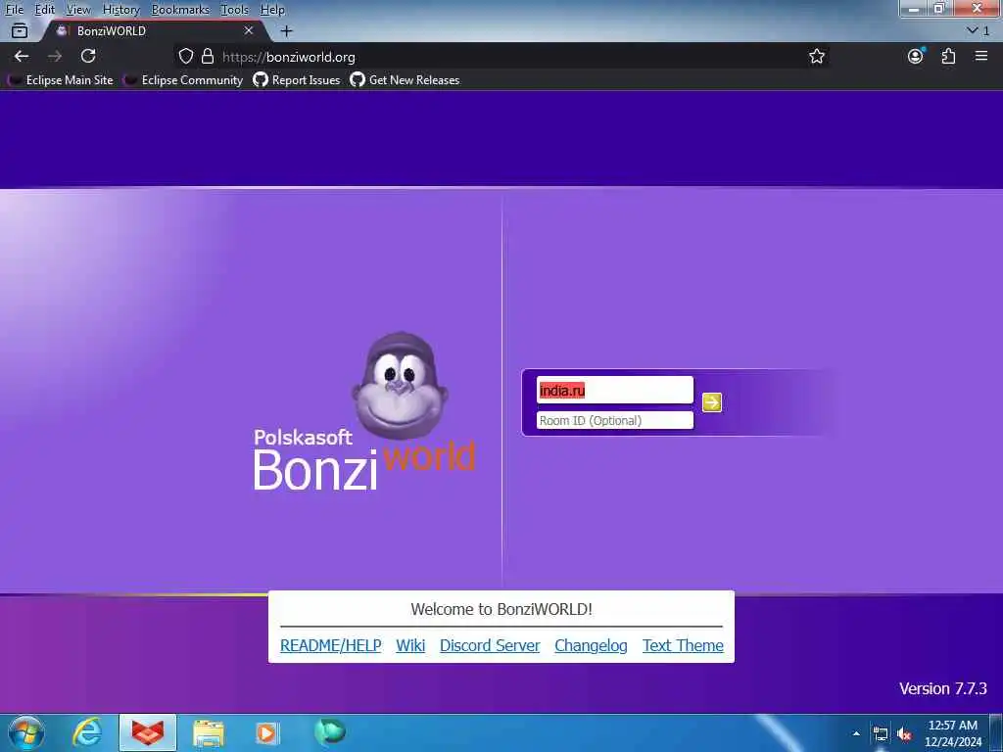
Task: Open the Get New Releases bookmark
Action: [x=405, y=80]
